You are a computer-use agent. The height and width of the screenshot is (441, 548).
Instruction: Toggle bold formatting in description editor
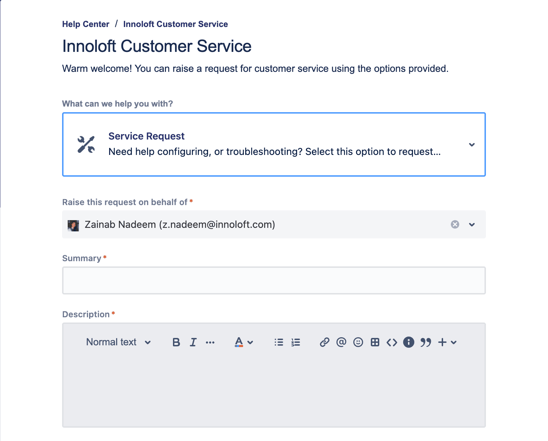(x=176, y=342)
